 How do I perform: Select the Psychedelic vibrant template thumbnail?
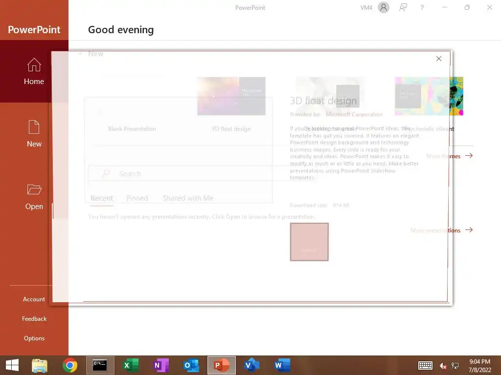pyautogui.click(x=429, y=96)
